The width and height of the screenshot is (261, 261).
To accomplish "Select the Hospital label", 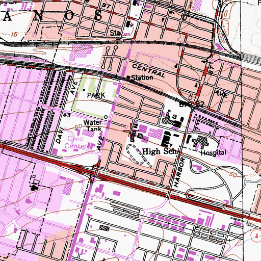I will 214,153.
